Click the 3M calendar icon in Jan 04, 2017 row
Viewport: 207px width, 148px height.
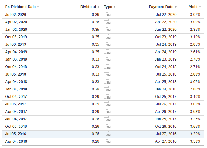tap(107, 119)
